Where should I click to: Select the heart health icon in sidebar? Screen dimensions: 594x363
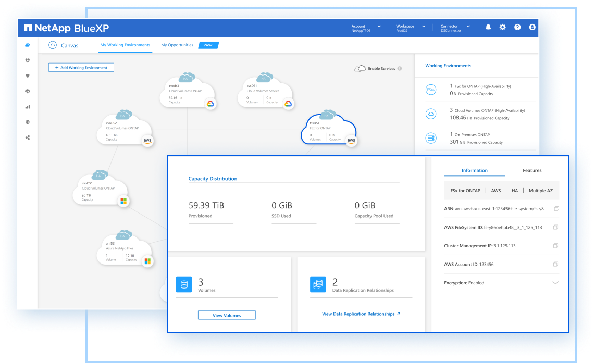click(x=28, y=60)
